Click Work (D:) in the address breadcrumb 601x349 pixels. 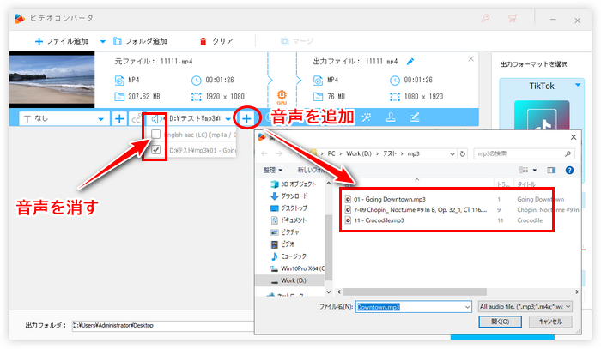point(359,153)
